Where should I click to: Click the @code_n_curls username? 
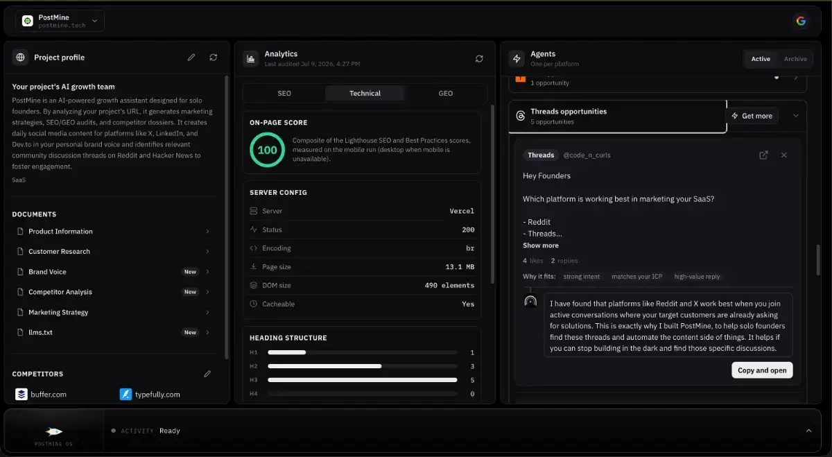click(587, 155)
